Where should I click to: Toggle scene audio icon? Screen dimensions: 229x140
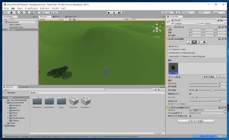[70, 19]
